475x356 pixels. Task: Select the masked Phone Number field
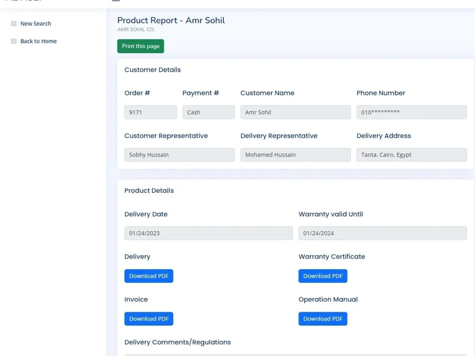pyautogui.click(x=411, y=112)
